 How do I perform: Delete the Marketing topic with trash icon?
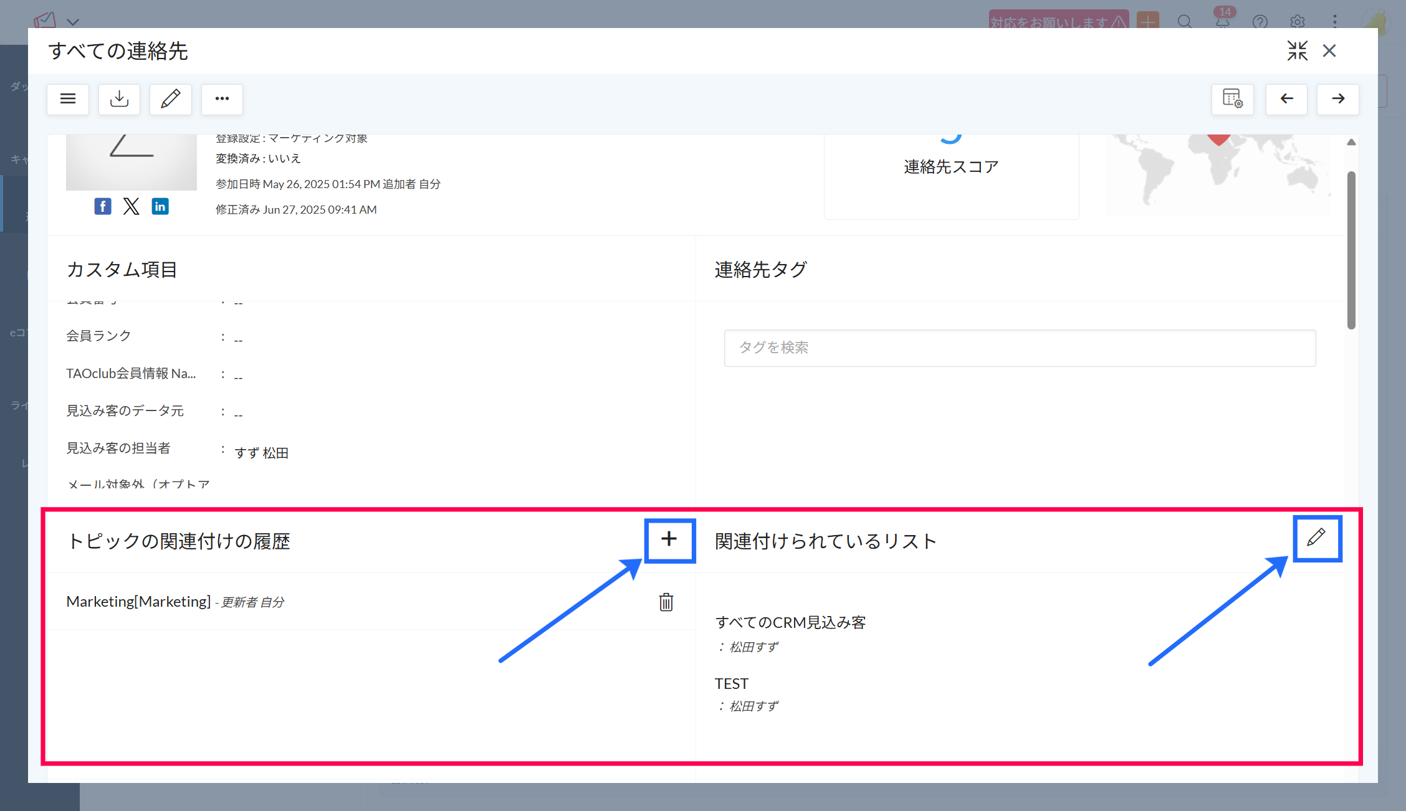pos(666,602)
